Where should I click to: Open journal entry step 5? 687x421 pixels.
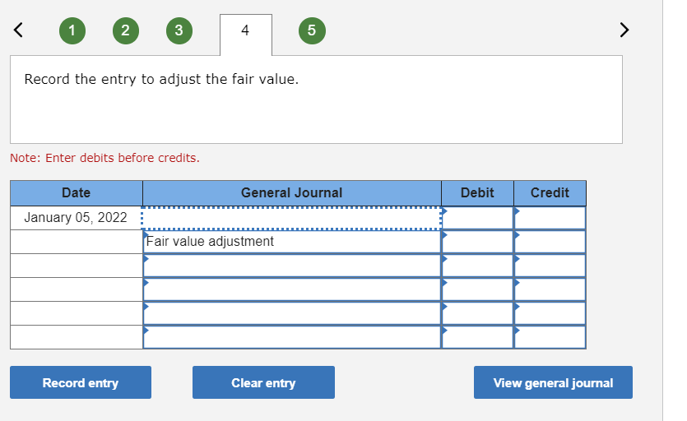coord(312,30)
